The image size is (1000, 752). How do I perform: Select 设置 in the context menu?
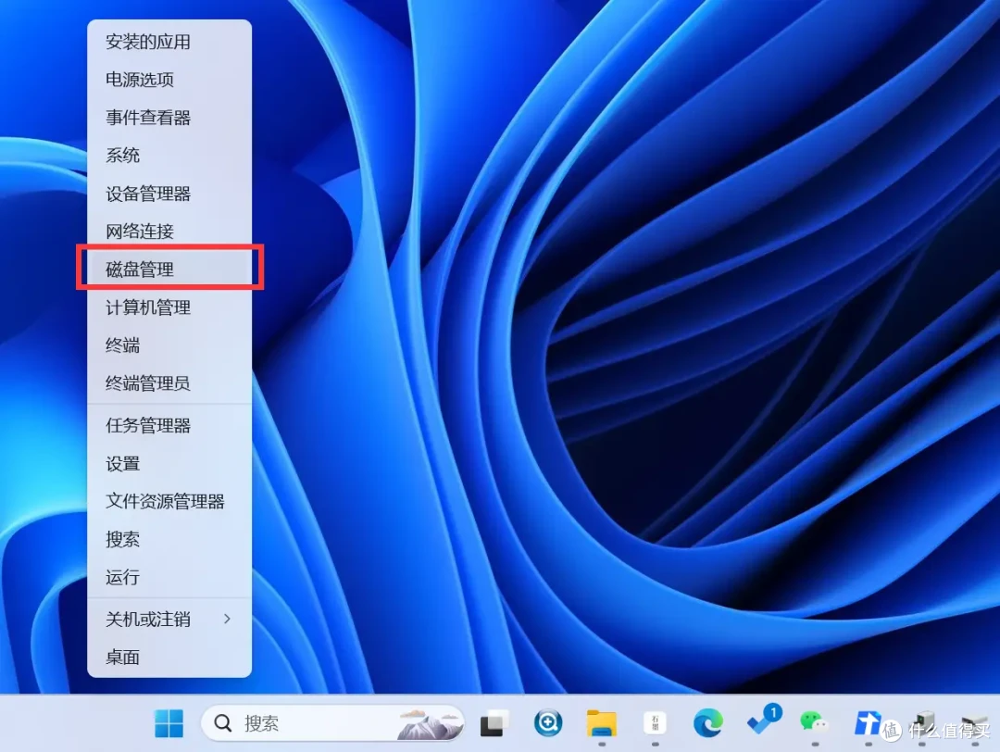pyautogui.click(x=169, y=464)
